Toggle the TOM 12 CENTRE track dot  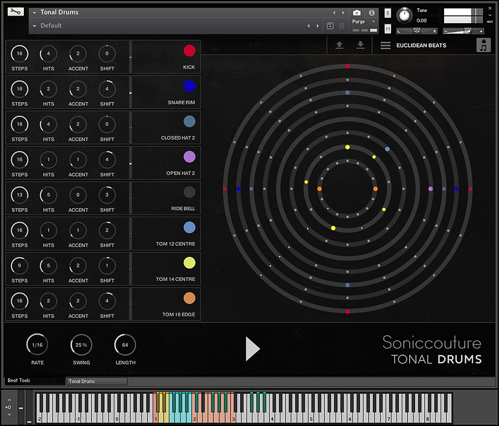(190, 227)
